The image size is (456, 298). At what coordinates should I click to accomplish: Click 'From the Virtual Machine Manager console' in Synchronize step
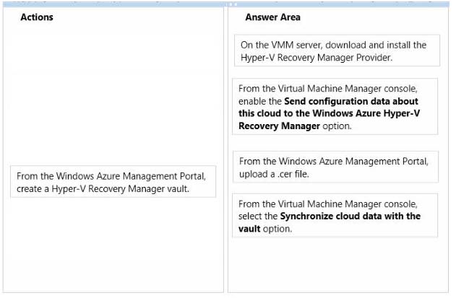pos(328,204)
